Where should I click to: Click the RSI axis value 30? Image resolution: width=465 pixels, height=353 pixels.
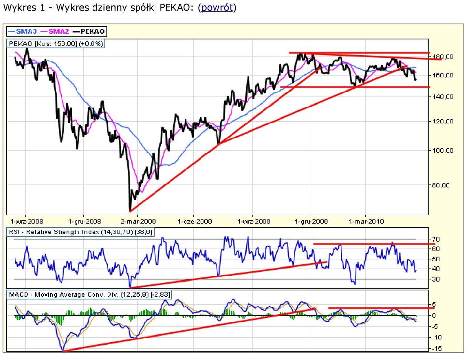coord(436,279)
